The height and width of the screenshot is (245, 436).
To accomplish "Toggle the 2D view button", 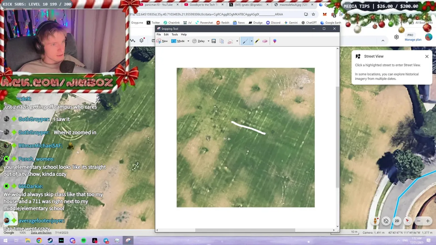I will pyautogui.click(x=397, y=221).
